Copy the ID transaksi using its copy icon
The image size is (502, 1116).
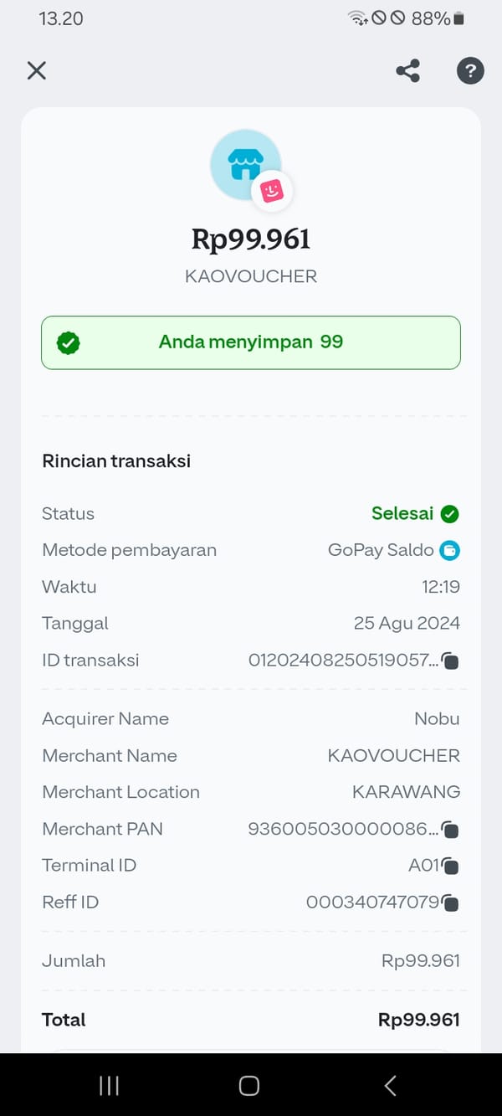click(450, 661)
